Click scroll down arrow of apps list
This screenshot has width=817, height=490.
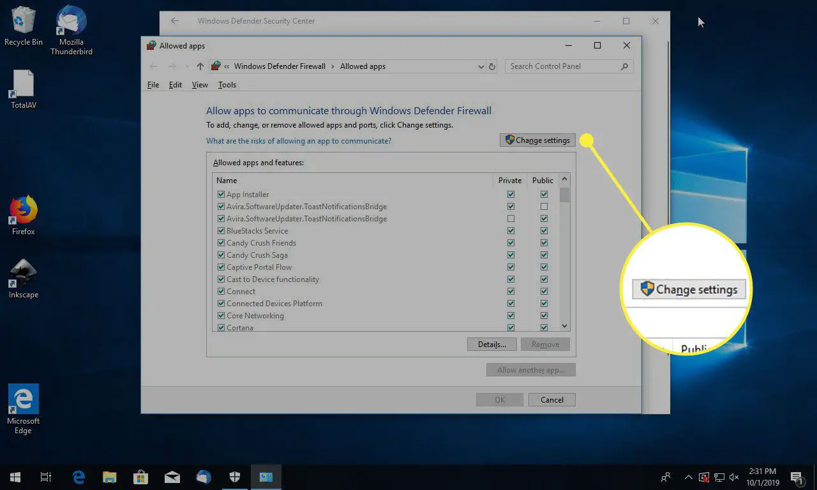[x=564, y=325]
